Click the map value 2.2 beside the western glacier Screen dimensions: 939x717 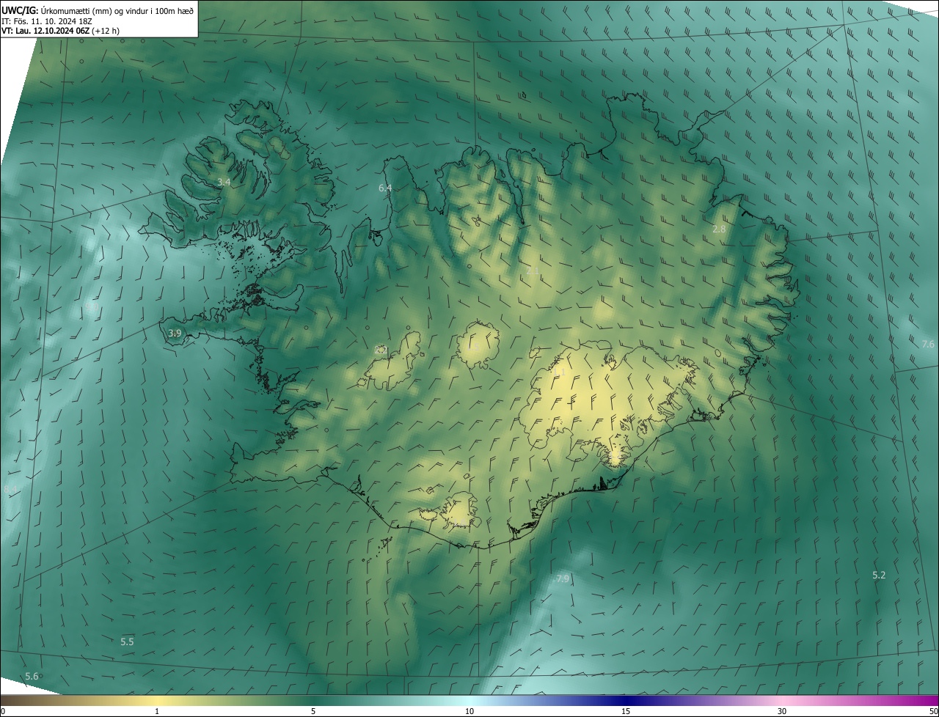[381, 350]
